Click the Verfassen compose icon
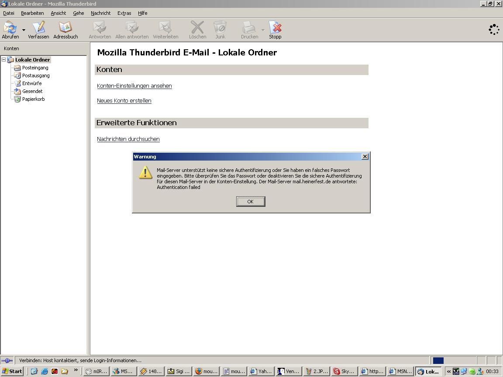 tap(38, 30)
